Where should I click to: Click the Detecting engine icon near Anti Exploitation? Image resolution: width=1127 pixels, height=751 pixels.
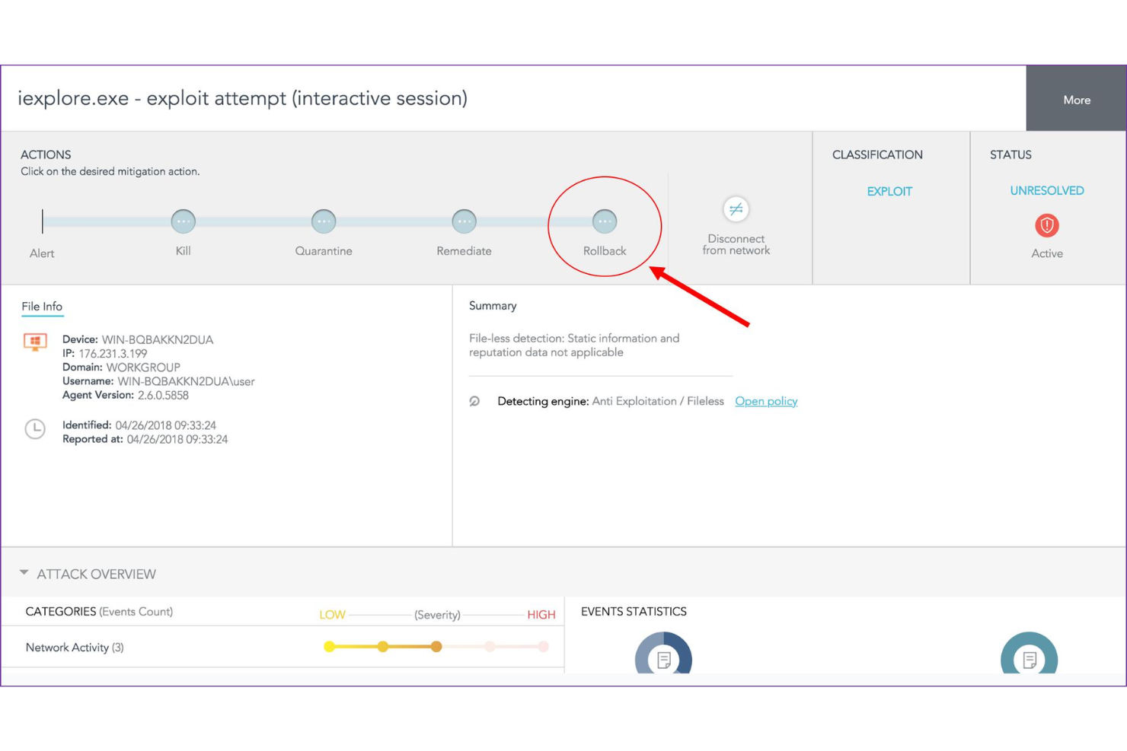(x=476, y=401)
